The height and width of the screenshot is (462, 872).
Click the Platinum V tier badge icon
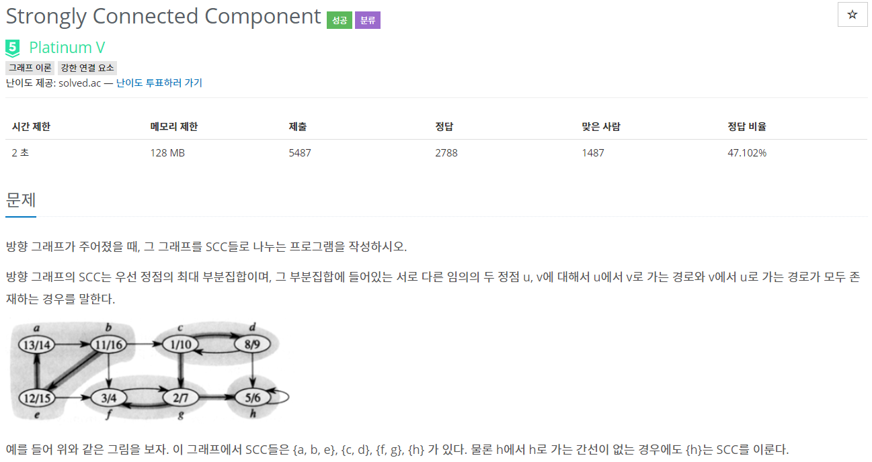click(x=13, y=48)
